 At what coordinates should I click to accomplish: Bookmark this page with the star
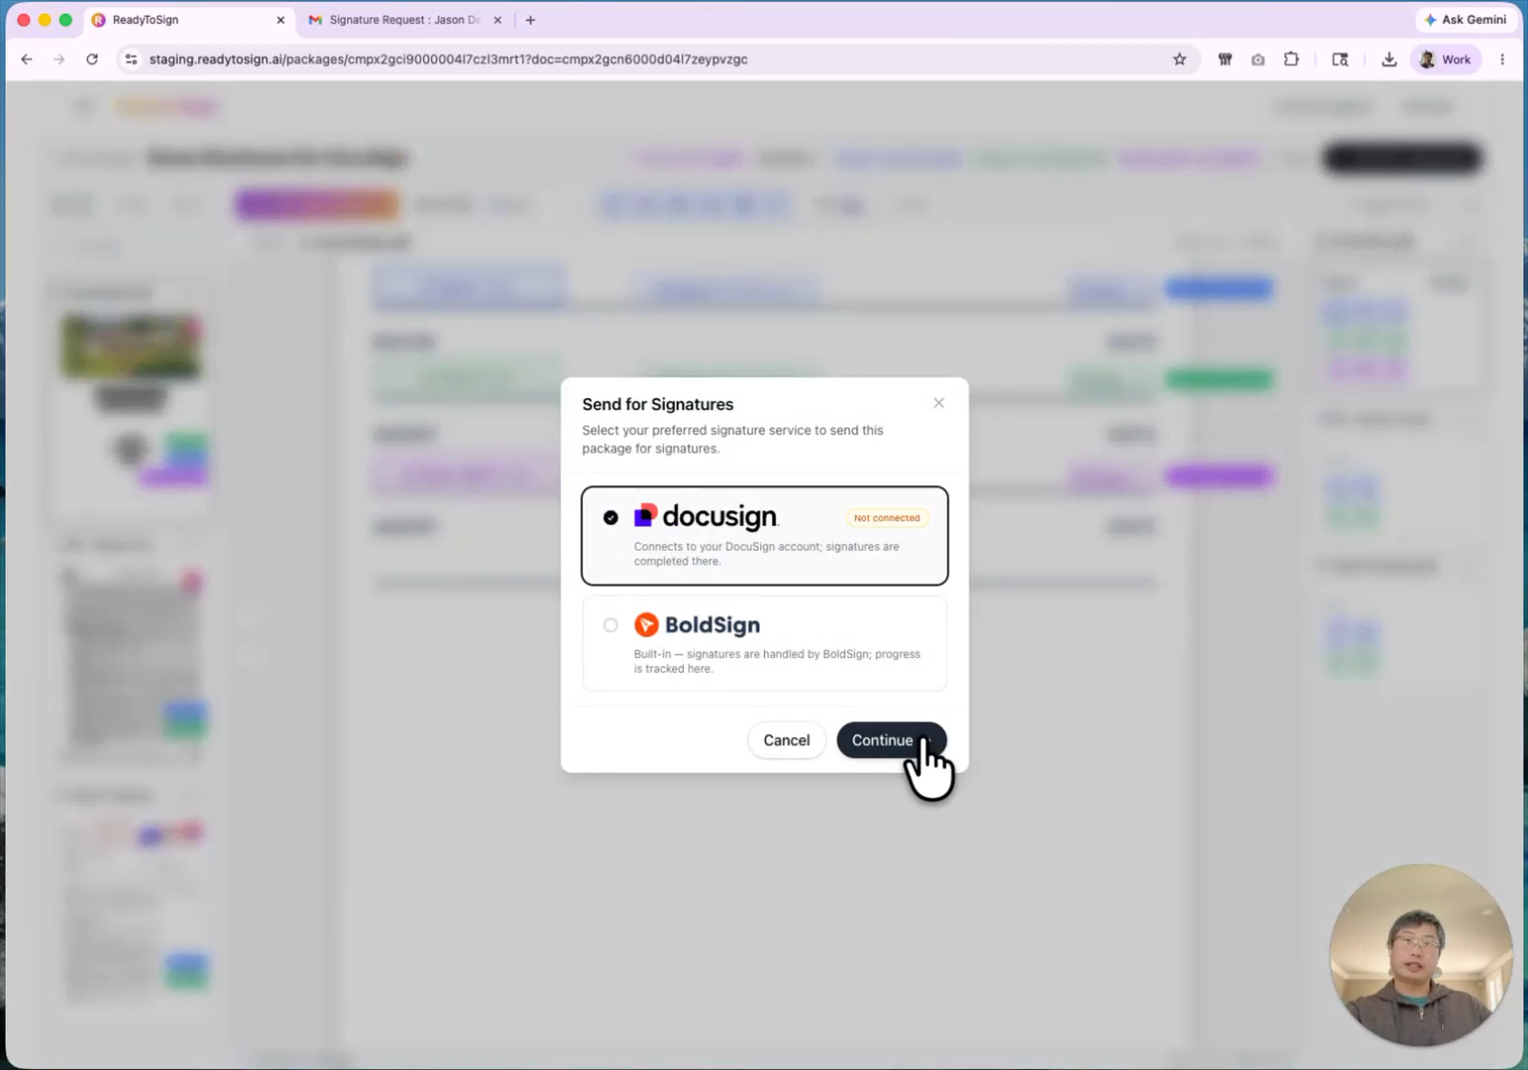1179,59
